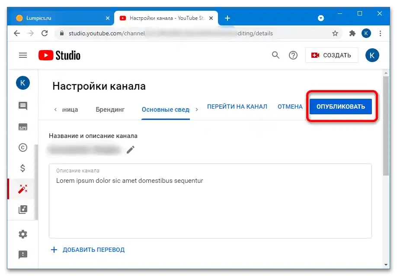Click ПЕРЕЙТИ НА КАНАЛ link
The image size is (397, 276).
(x=237, y=107)
